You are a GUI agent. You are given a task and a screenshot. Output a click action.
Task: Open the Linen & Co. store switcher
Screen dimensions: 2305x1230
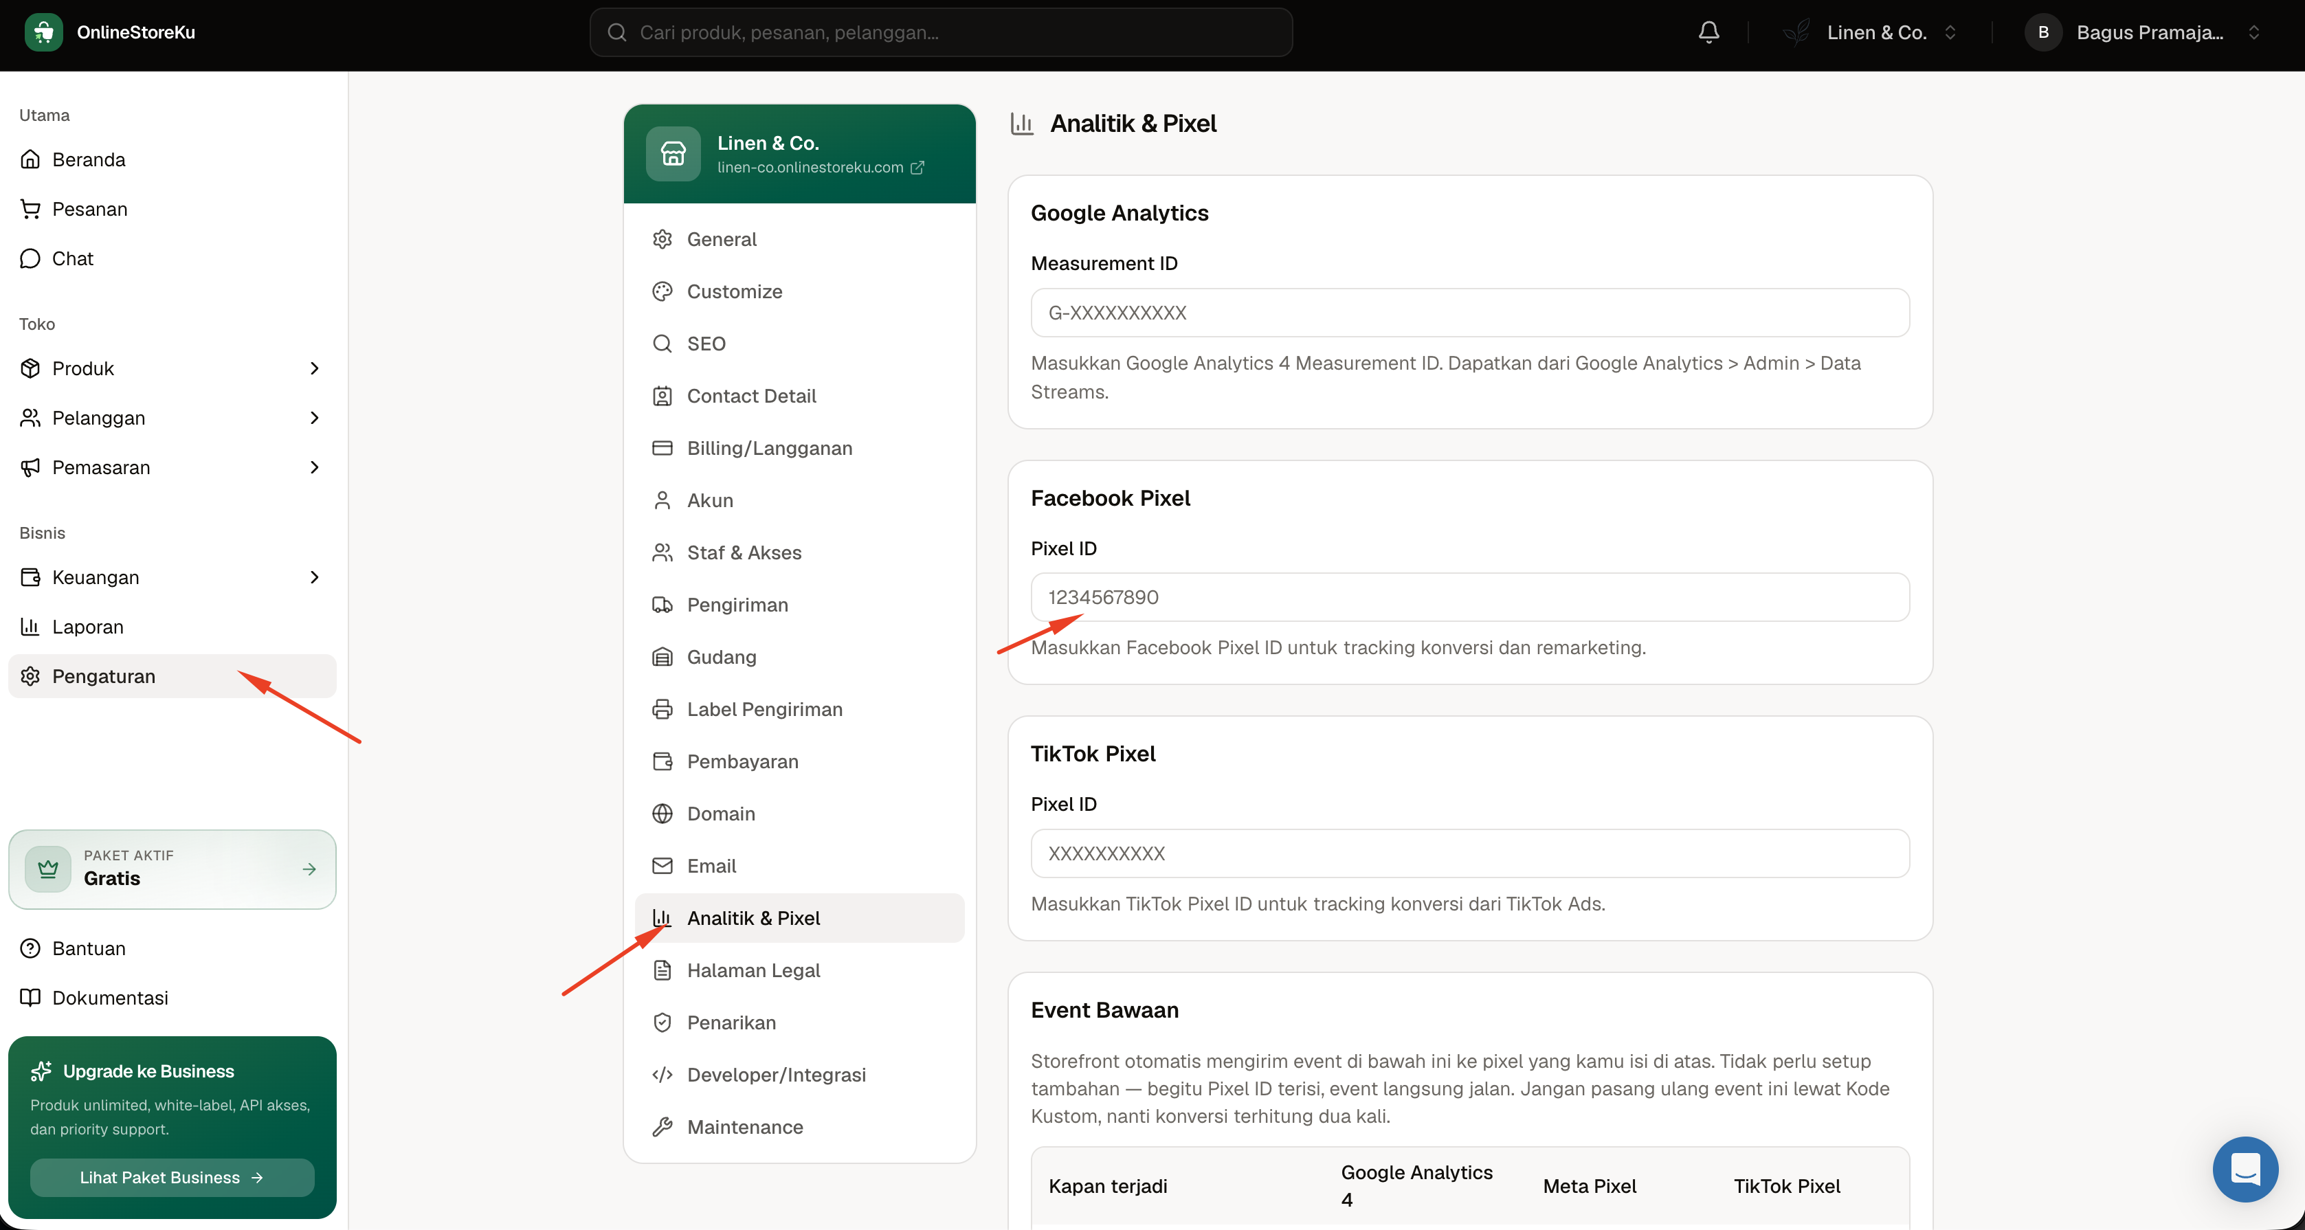pyautogui.click(x=1870, y=32)
